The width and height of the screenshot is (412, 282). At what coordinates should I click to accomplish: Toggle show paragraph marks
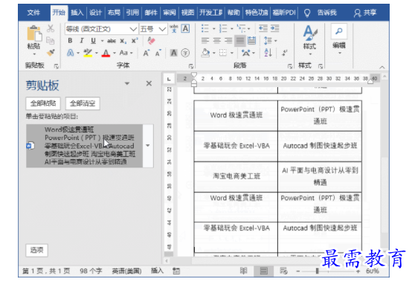pos(285,53)
